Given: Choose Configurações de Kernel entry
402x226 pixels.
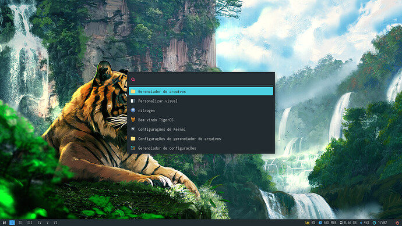Looking at the screenshot, I should coord(201,130).
